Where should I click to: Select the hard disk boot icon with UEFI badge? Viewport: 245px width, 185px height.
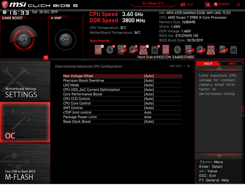[x=99, y=50]
